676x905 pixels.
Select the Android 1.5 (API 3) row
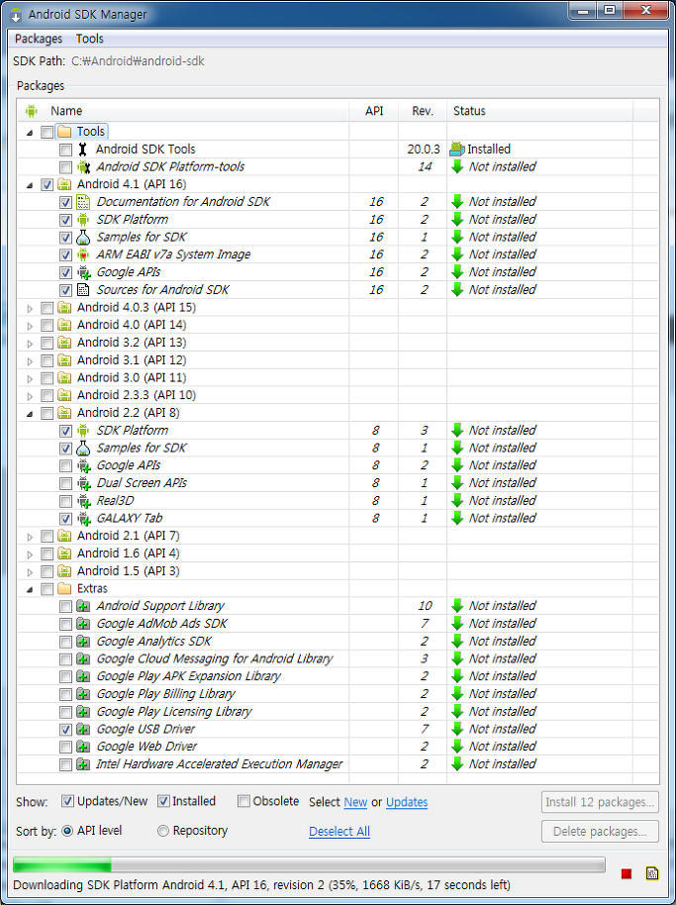click(x=338, y=570)
